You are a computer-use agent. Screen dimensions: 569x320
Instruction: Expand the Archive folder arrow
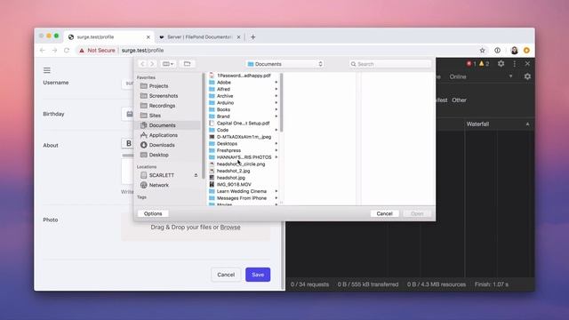(x=276, y=96)
